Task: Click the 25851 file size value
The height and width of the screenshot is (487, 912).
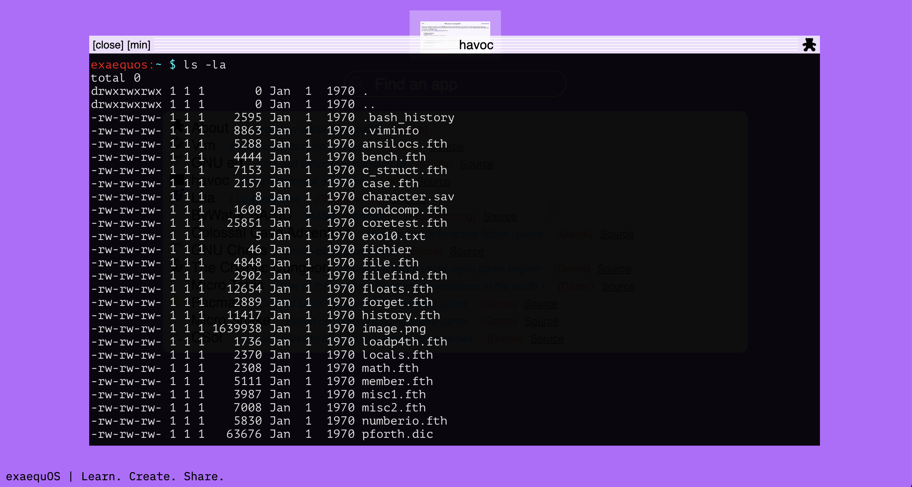Action: tap(244, 223)
